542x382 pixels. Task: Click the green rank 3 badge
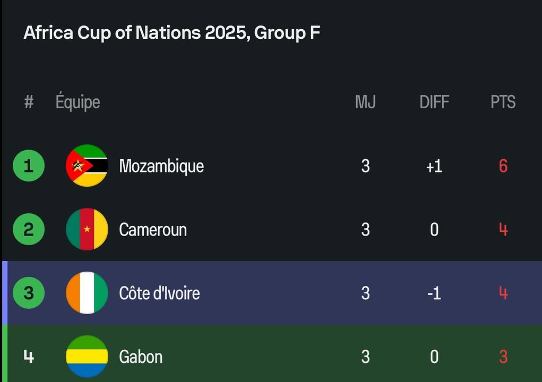pos(29,293)
